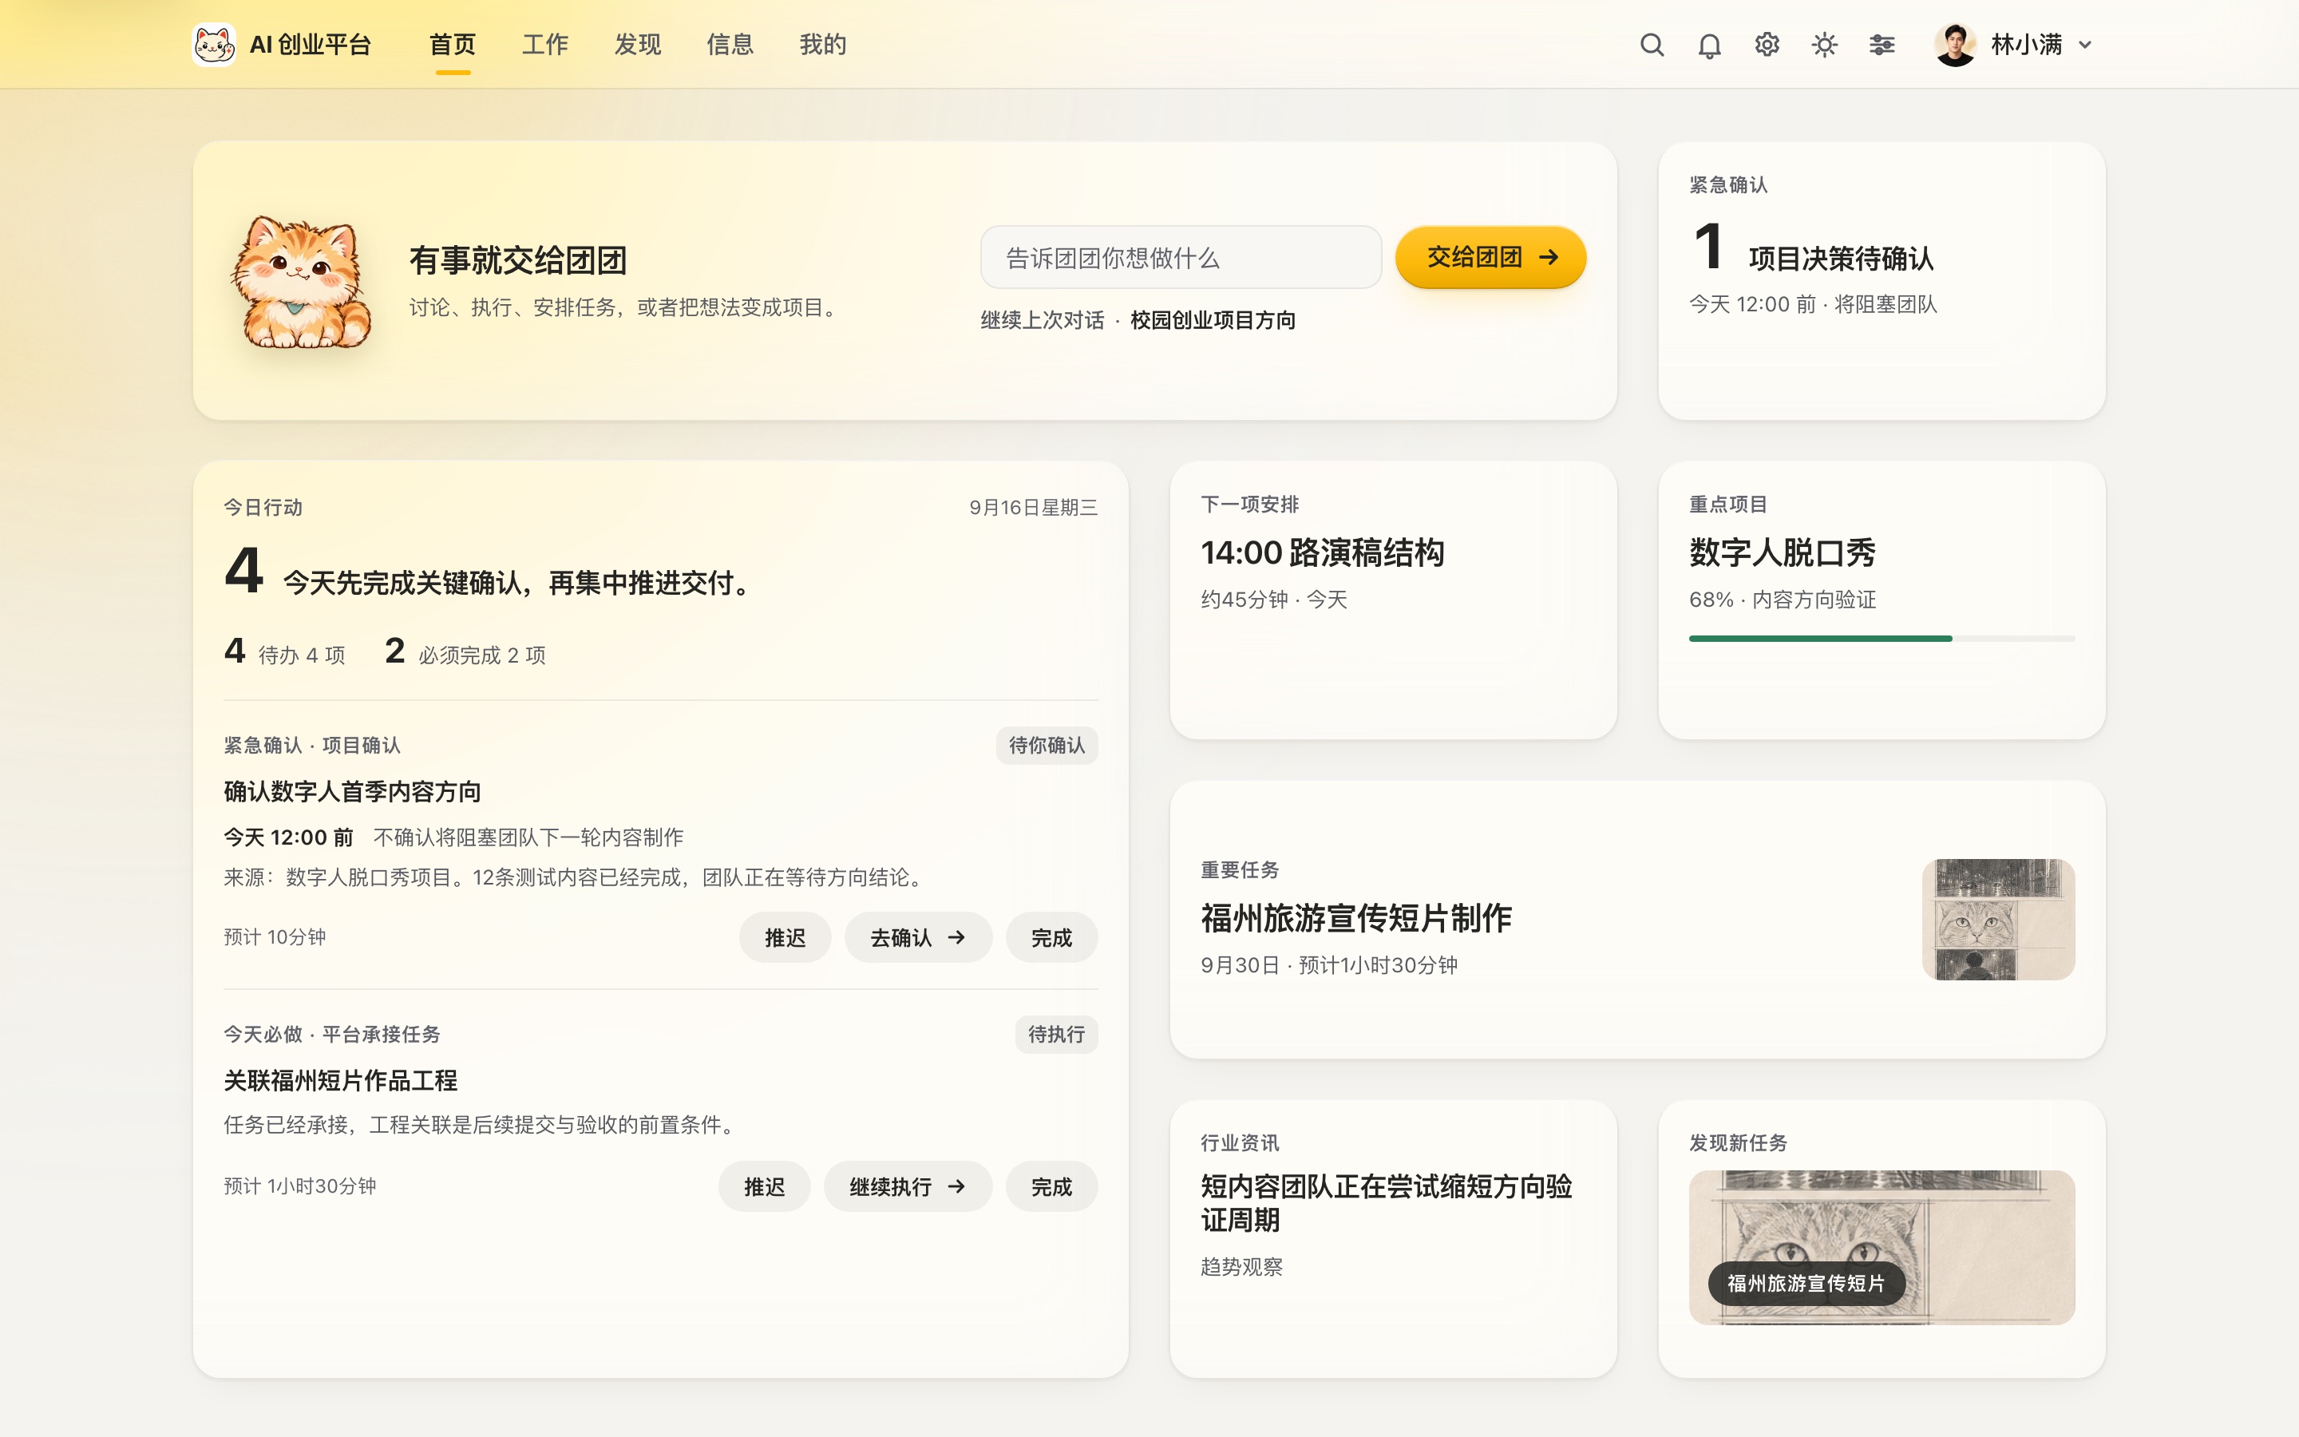Open the sliders preferences icon

tap(1882, 45)
